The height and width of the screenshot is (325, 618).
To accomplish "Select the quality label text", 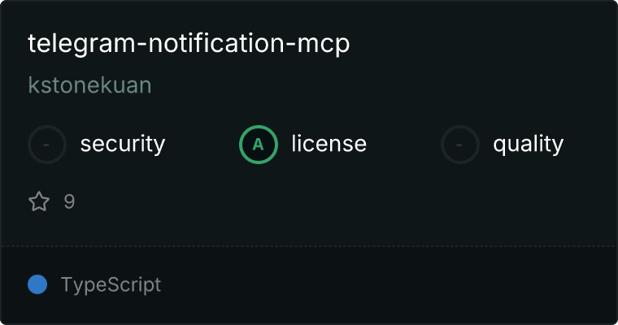I will pyautogui.click(x=528, y=144).
